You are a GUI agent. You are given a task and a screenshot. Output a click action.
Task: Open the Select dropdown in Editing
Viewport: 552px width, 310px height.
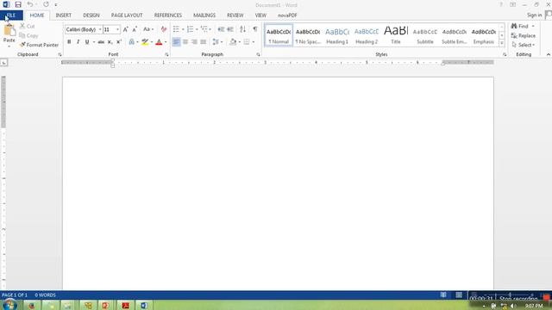click(x=524, y=45)
